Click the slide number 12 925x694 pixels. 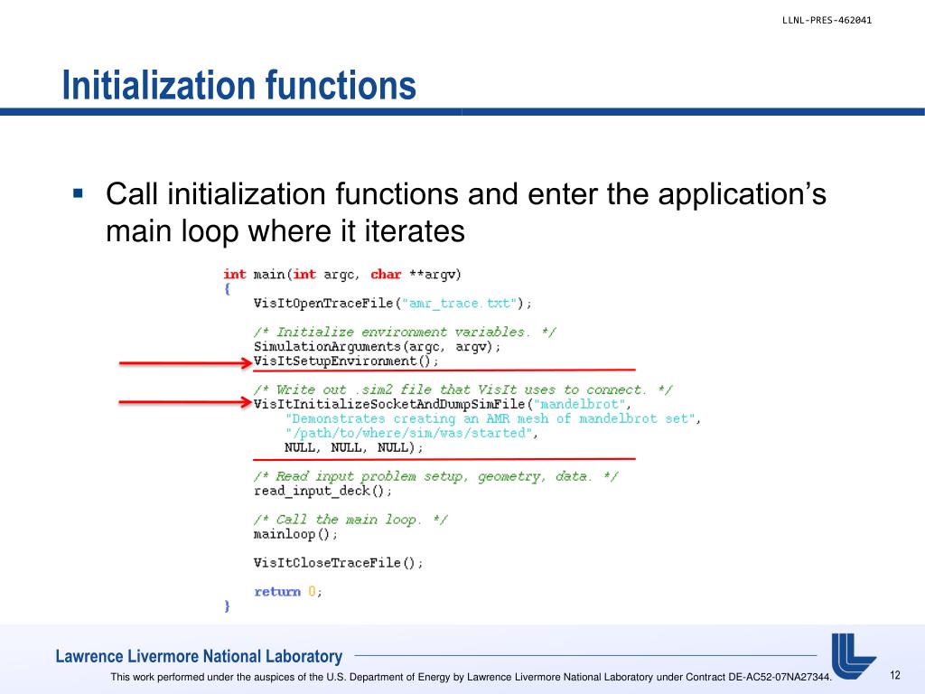(x=895, y=675)
